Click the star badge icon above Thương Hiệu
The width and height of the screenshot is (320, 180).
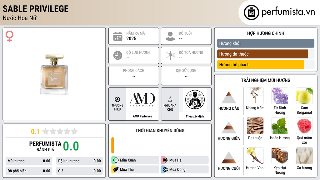117,99
